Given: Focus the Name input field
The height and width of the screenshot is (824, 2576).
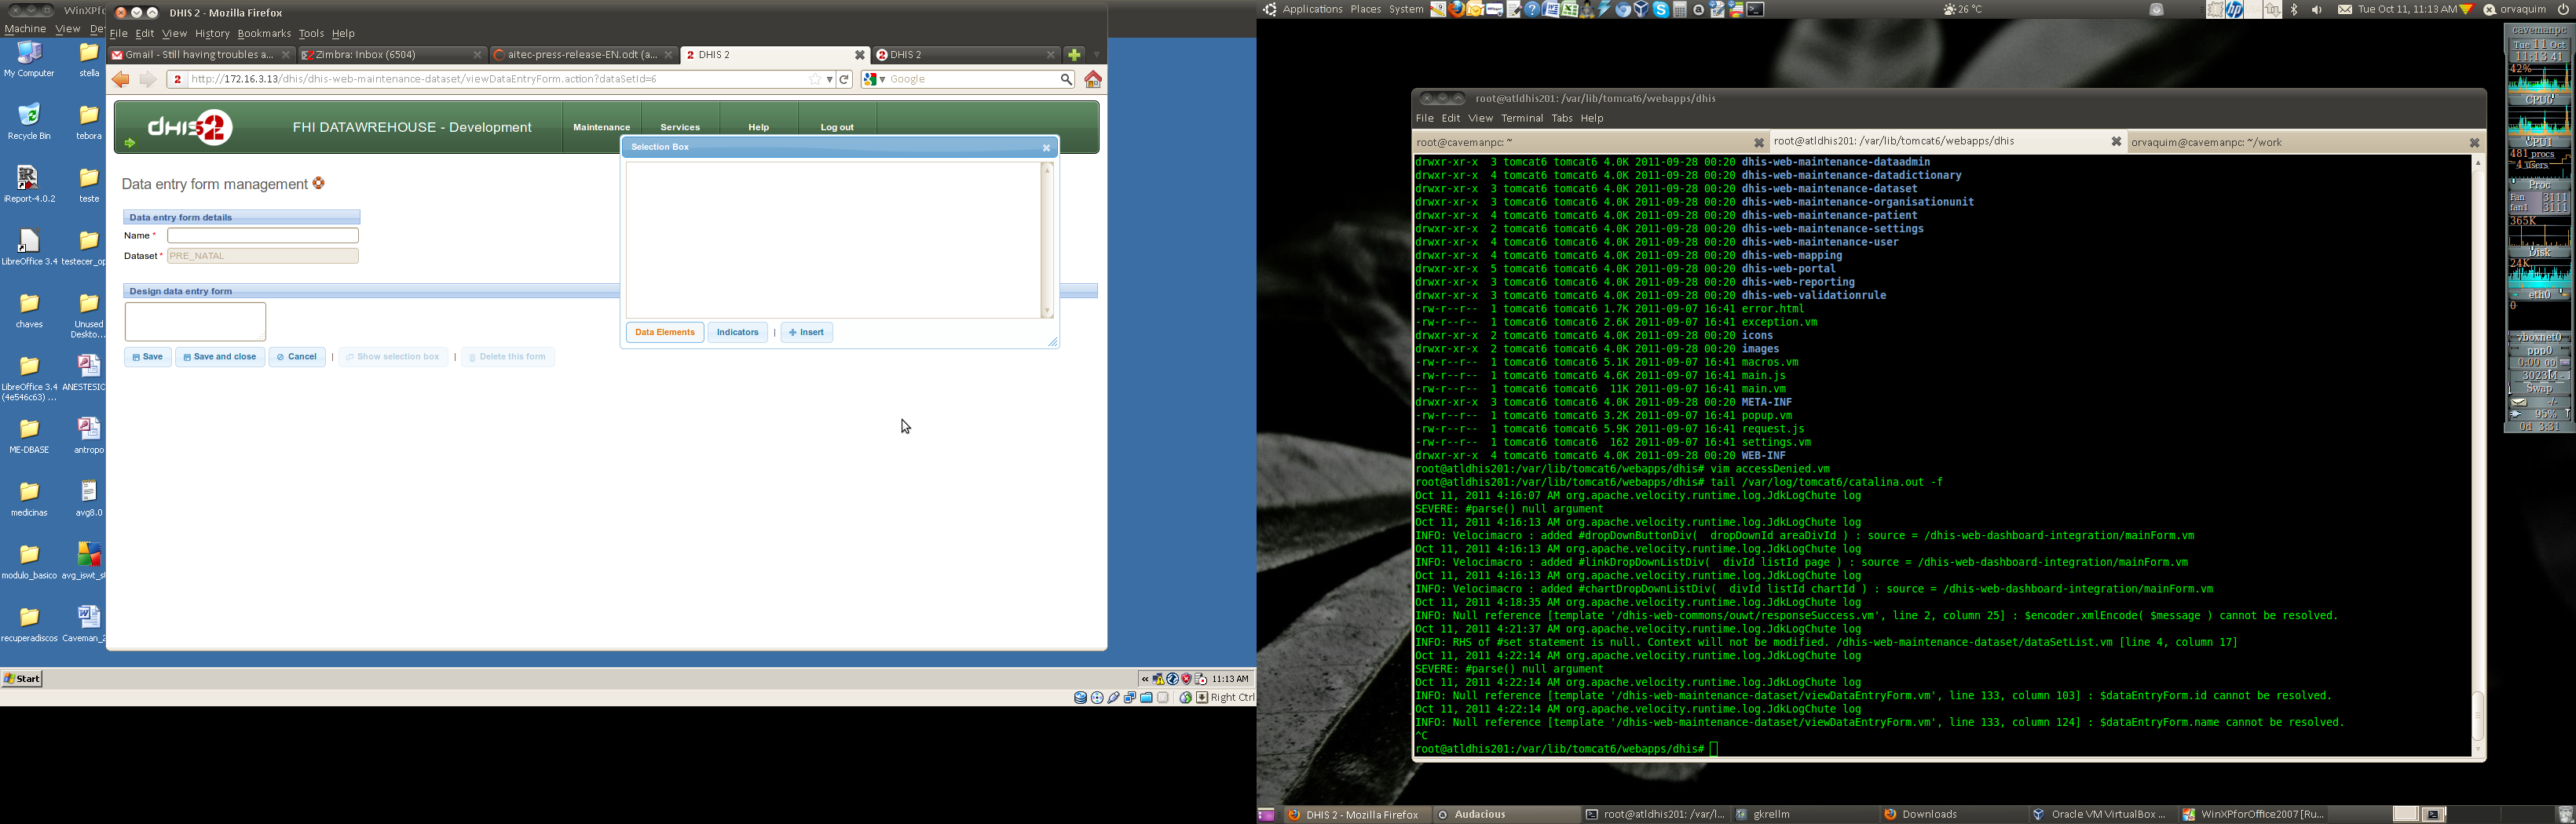Looking at the screenshot, I should pos(262,235).
